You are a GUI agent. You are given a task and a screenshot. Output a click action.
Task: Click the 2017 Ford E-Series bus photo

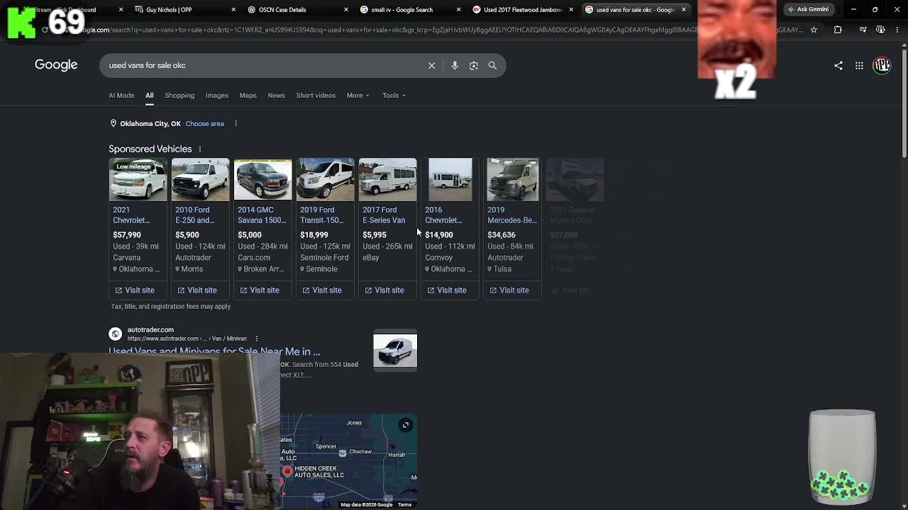pos(387,180)
